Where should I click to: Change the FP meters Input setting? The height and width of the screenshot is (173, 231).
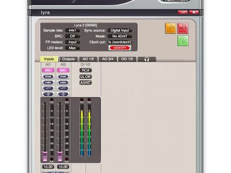[x=73, y=42]
